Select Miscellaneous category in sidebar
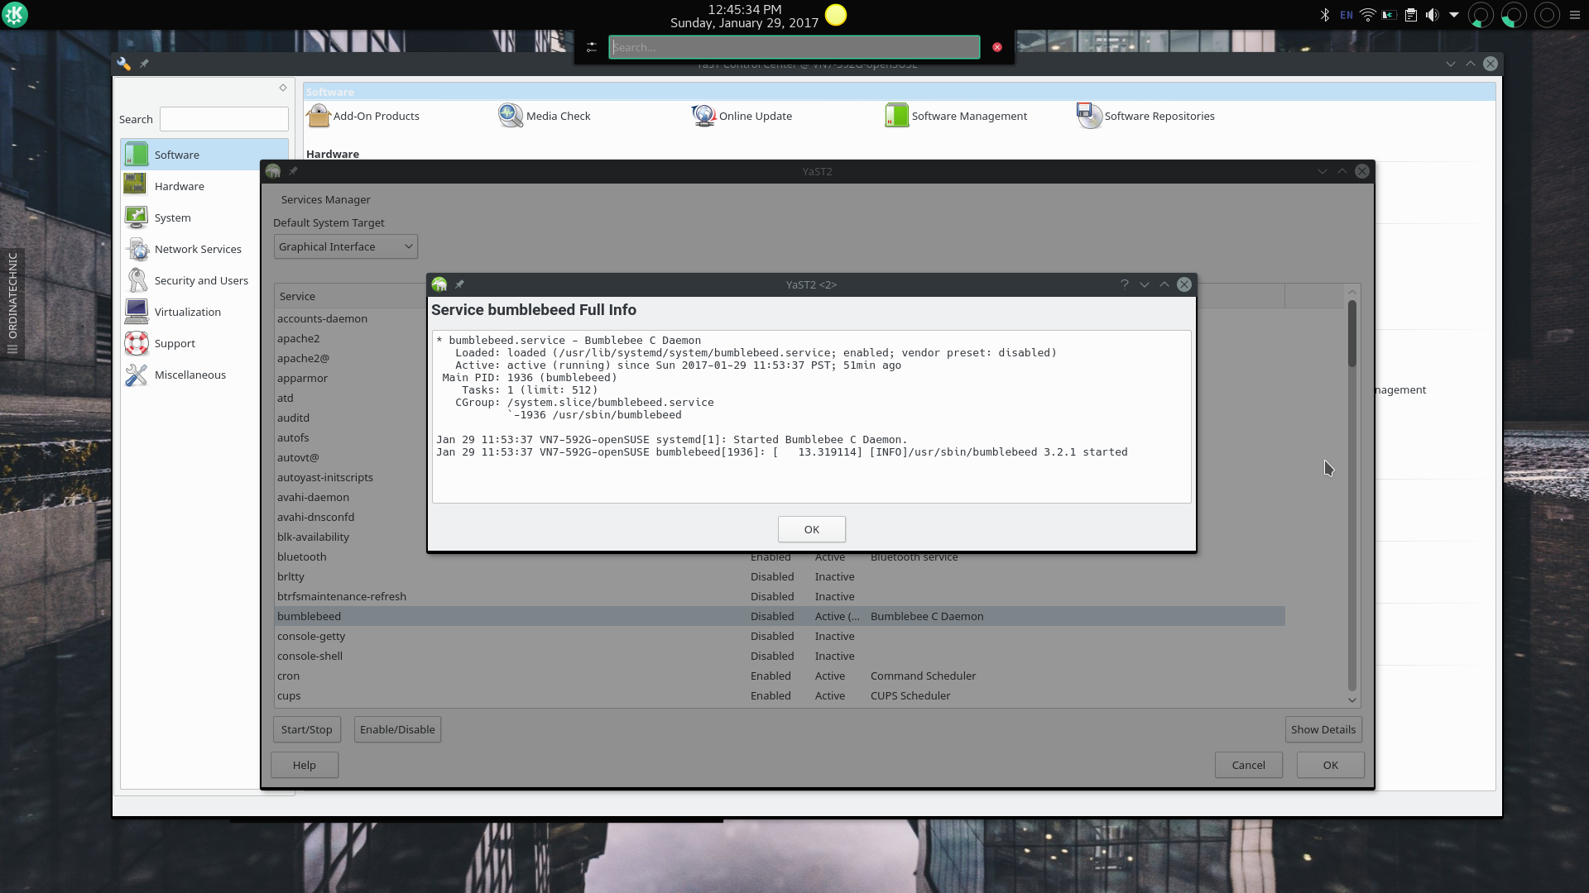Screen dimensions: 1589x893 pos(190,375)
